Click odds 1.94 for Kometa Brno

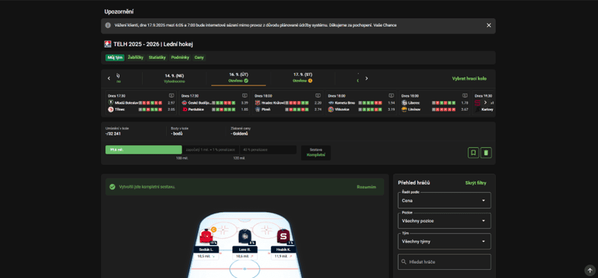[391, 103]
